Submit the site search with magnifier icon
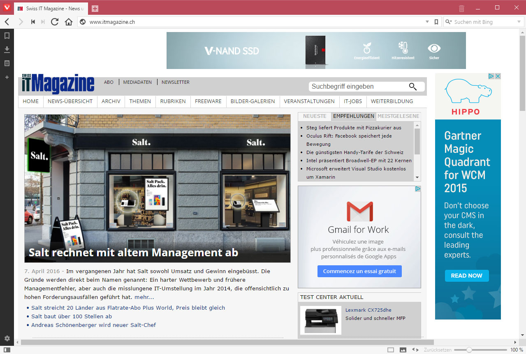The image size is (526, 354). tap(413, 86)
